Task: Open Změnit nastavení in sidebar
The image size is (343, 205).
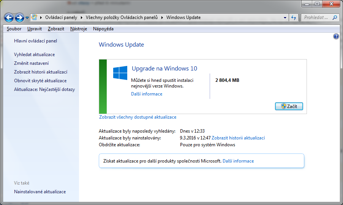Action: pyautogui.click(x=31, y=63)
